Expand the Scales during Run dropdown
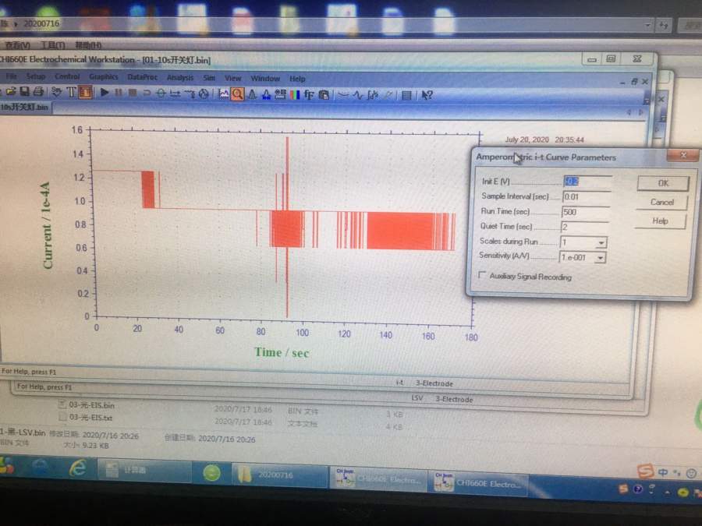Screen dimensions: 702x526 click(x=601, y=242)
